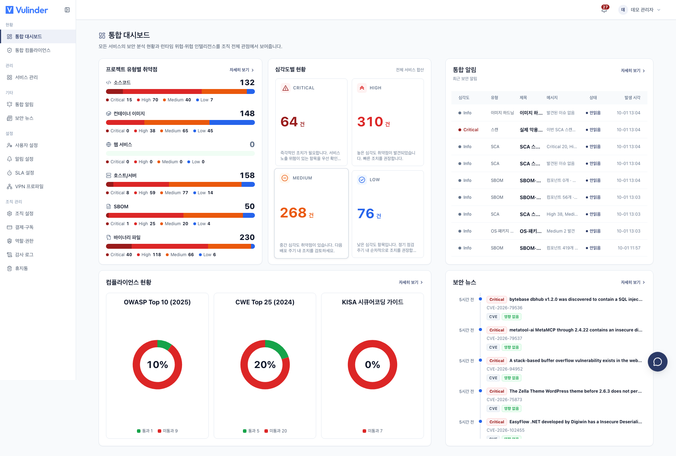Click the 컨테이너 이미지 cube icon

108,114
